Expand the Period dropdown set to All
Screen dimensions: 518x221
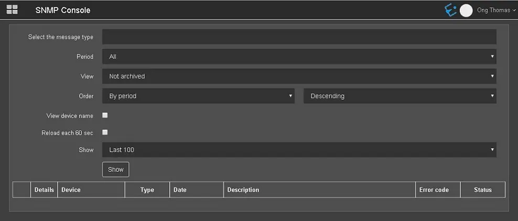[x=299, y=57]
